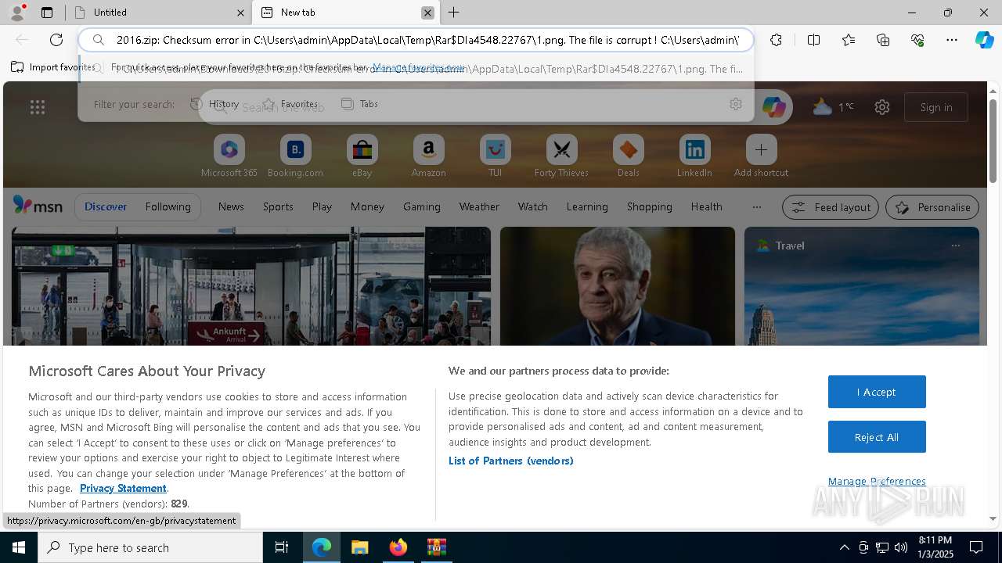Open the LinkedIn shortcut

point(695,156)
